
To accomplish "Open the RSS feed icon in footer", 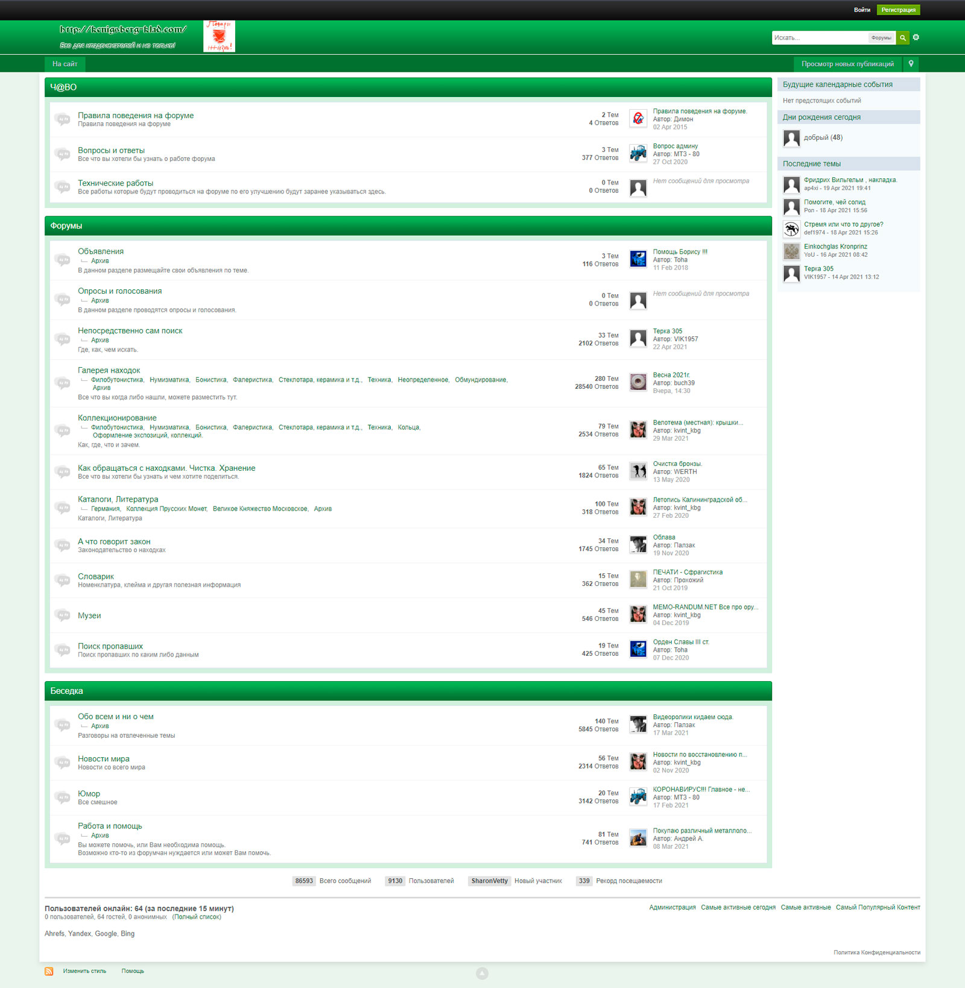I will (x=49, y=971).
